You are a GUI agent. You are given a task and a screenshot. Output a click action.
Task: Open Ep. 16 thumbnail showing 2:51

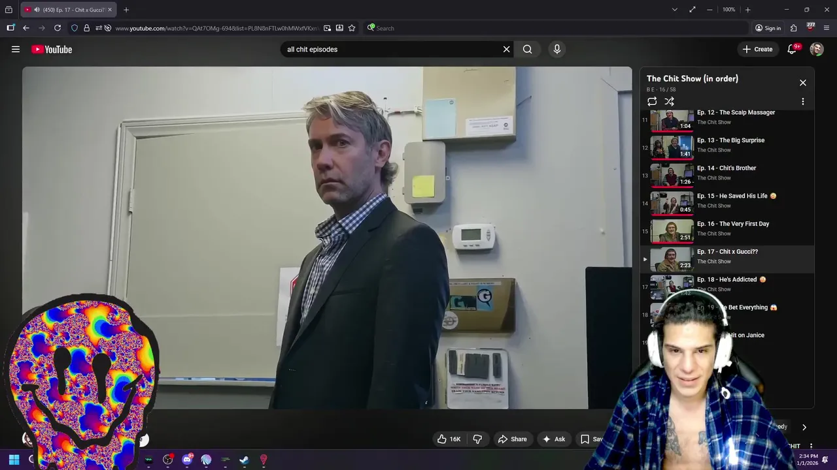672,231
